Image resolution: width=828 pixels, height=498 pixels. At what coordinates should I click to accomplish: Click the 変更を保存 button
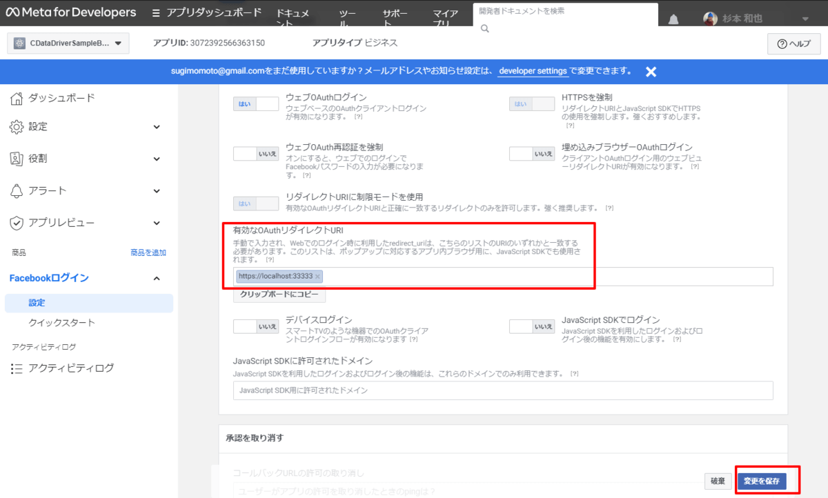pos(762,481)
